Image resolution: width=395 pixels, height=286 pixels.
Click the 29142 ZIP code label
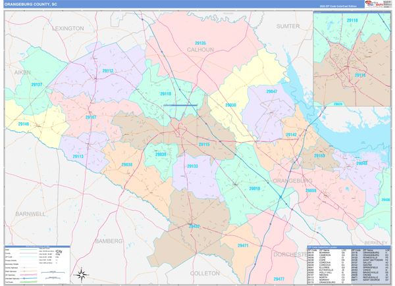[290, 134]
